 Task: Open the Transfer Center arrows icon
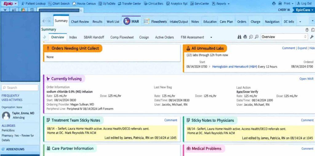[x=119, y=4]
